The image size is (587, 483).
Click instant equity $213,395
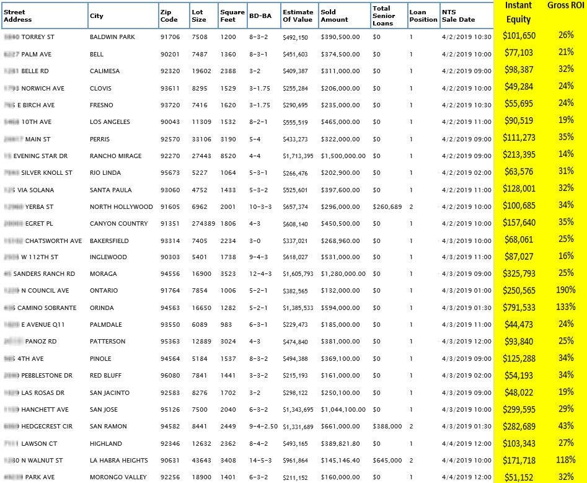point(519,154)
